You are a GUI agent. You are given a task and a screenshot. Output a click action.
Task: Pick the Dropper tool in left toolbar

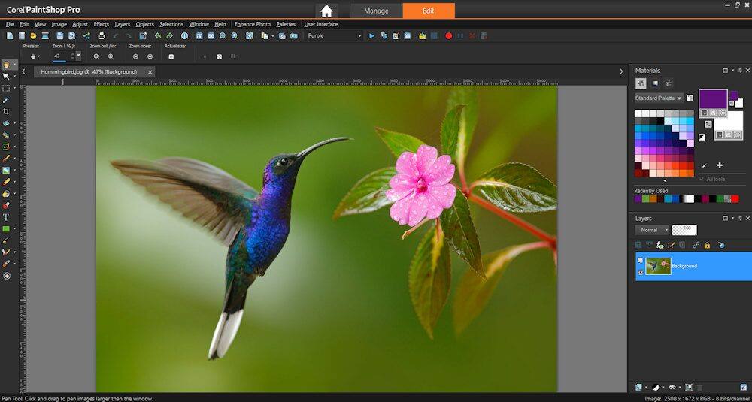pos(6,100)
